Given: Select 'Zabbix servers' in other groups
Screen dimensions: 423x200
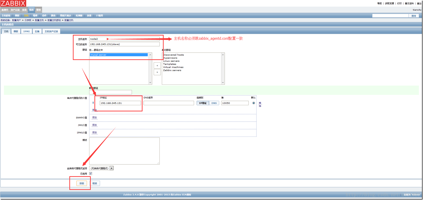Looking at the screenshot, I should pyautogui.click(x=172, y=70).
